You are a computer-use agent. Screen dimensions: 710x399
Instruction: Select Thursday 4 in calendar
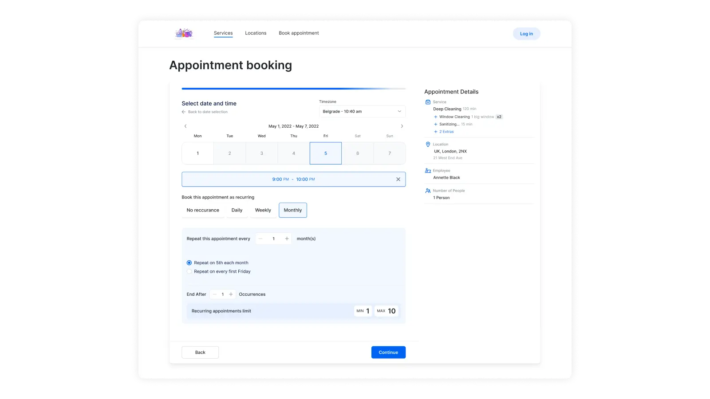pyautogui.click(x=294, y=153)
